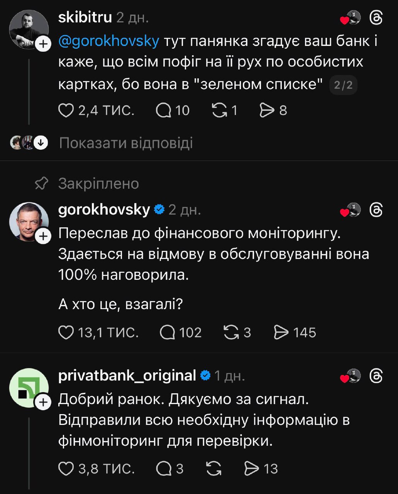Open the @gorokhovsky mention link
Viewport: 398px width, 494px height.
coord(108,41)
